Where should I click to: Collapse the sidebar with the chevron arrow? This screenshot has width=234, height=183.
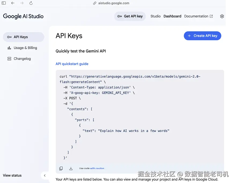coord(44,175)
